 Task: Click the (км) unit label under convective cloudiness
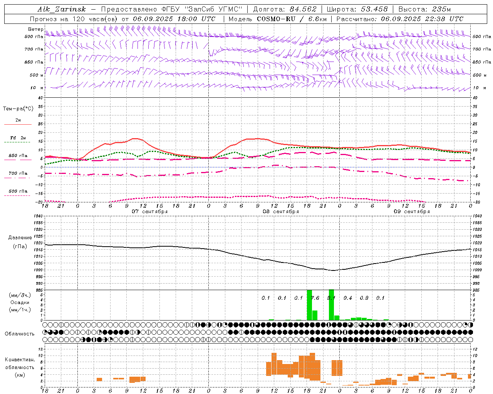[x=20, y=375]
